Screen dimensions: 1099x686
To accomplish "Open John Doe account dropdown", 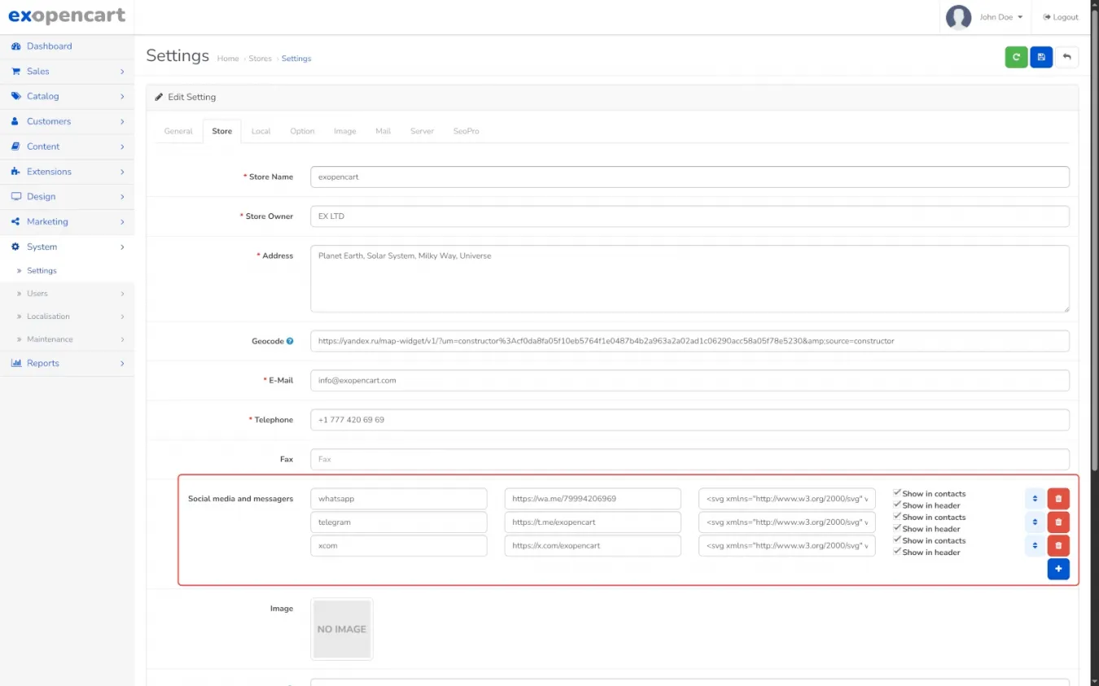I will [x=1000, y=17].
